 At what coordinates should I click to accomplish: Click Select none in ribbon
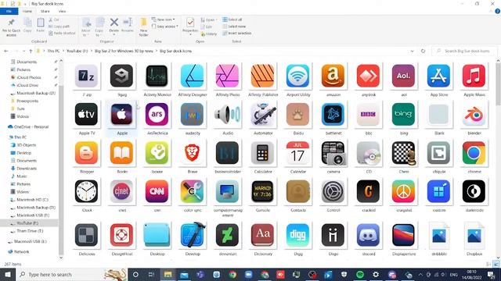234,27
